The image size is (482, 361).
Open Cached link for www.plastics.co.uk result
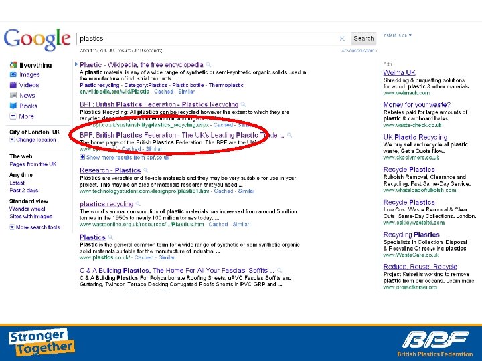(x=144, y=257)
